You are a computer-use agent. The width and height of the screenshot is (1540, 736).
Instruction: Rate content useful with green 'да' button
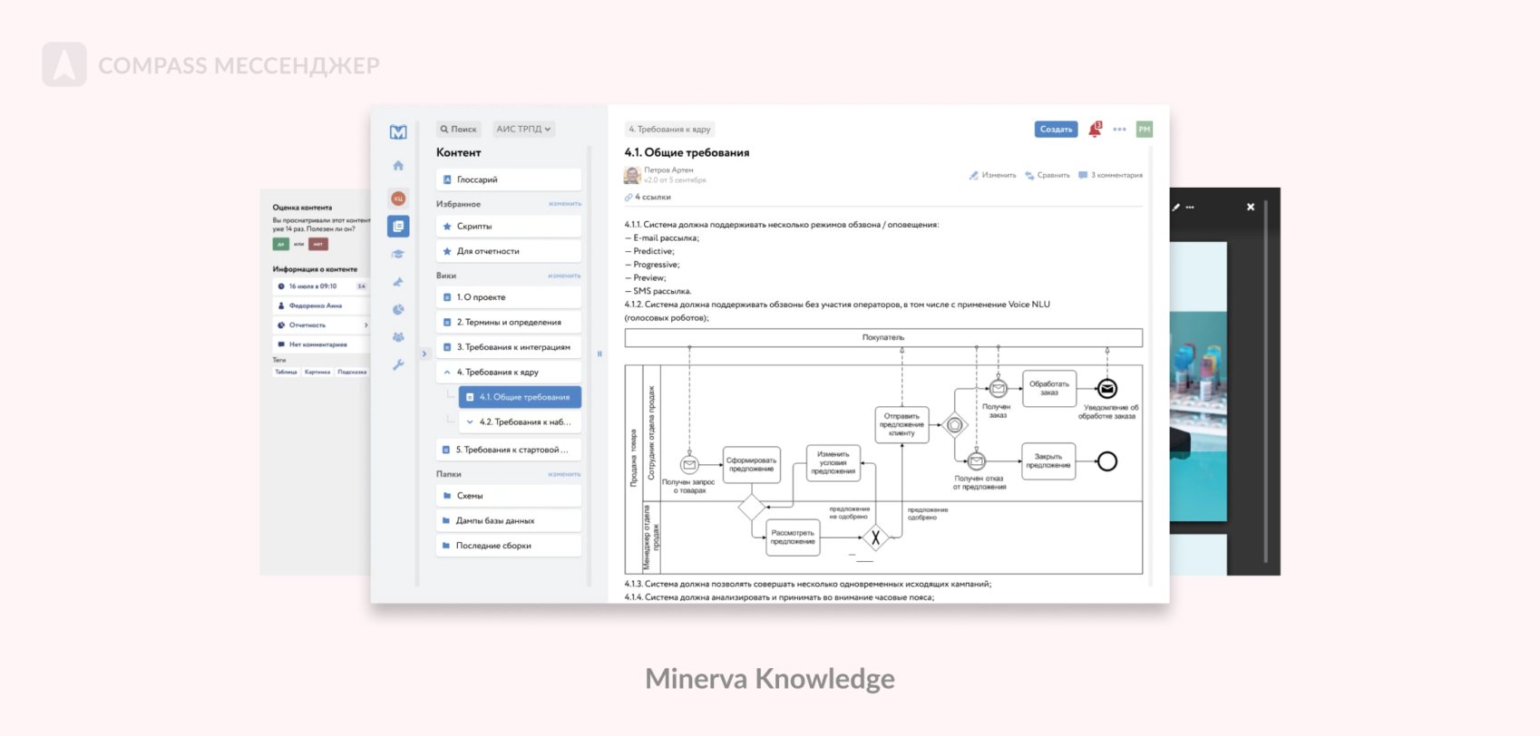(281, 244)
